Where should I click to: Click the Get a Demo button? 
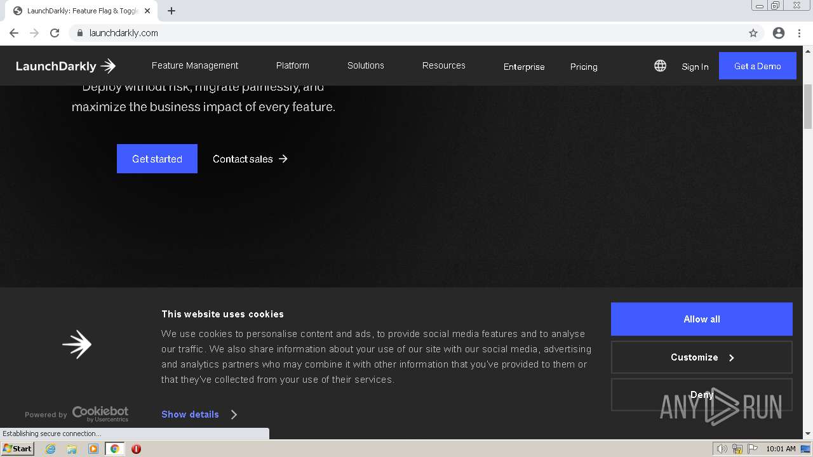[758, 66]
